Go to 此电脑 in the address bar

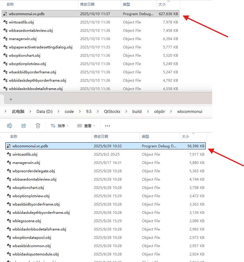coord(18,111)
